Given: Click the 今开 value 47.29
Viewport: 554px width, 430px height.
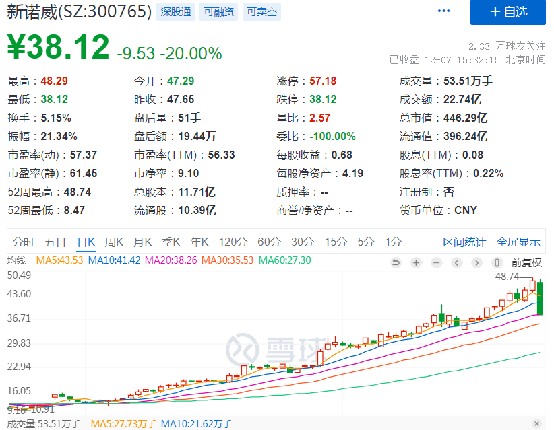Looking at the screenshot, I should 181,81.
